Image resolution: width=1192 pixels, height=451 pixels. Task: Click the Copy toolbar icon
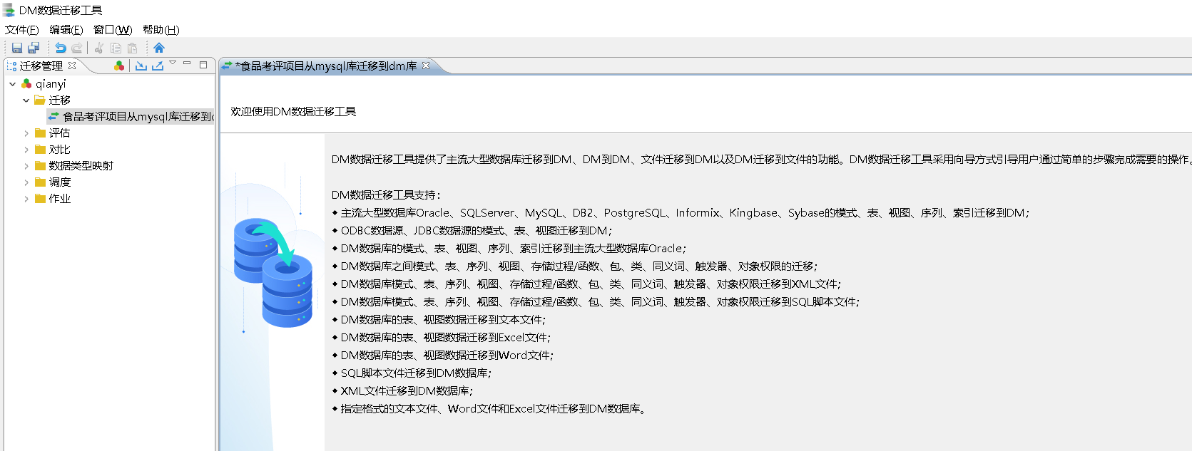[x=116, y=48]
